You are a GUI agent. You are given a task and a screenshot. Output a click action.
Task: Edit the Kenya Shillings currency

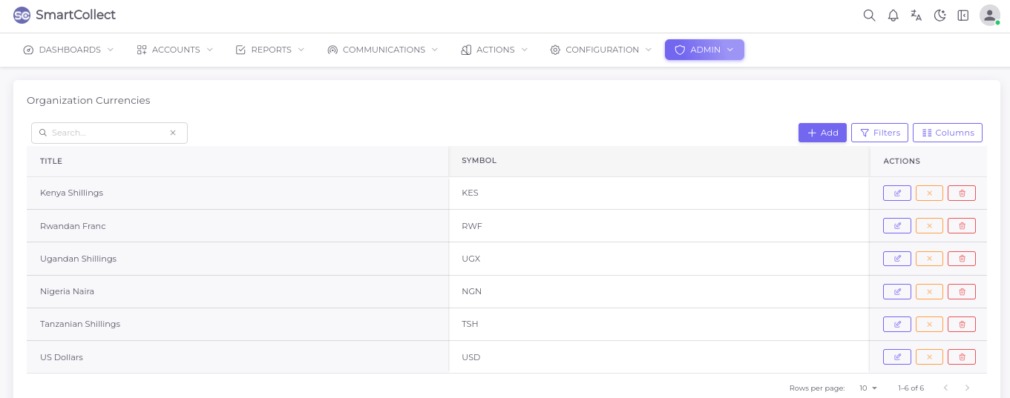896,193
